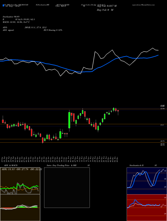Image resolution: width=167 pixels, height=221 pixels.
Task: Click the 'CL: 12.8' closing price label
Action: pyautogui.click(x=61, y=6)
